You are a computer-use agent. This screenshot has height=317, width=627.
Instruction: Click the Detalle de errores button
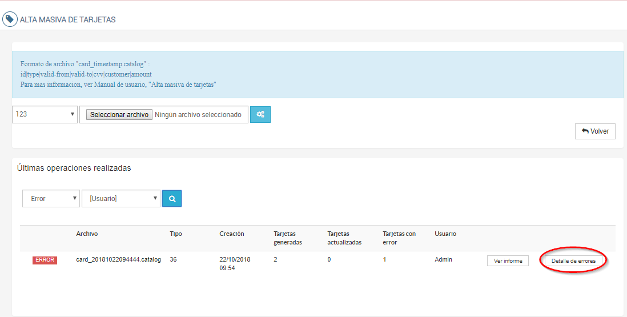click(x=573, y=261)
